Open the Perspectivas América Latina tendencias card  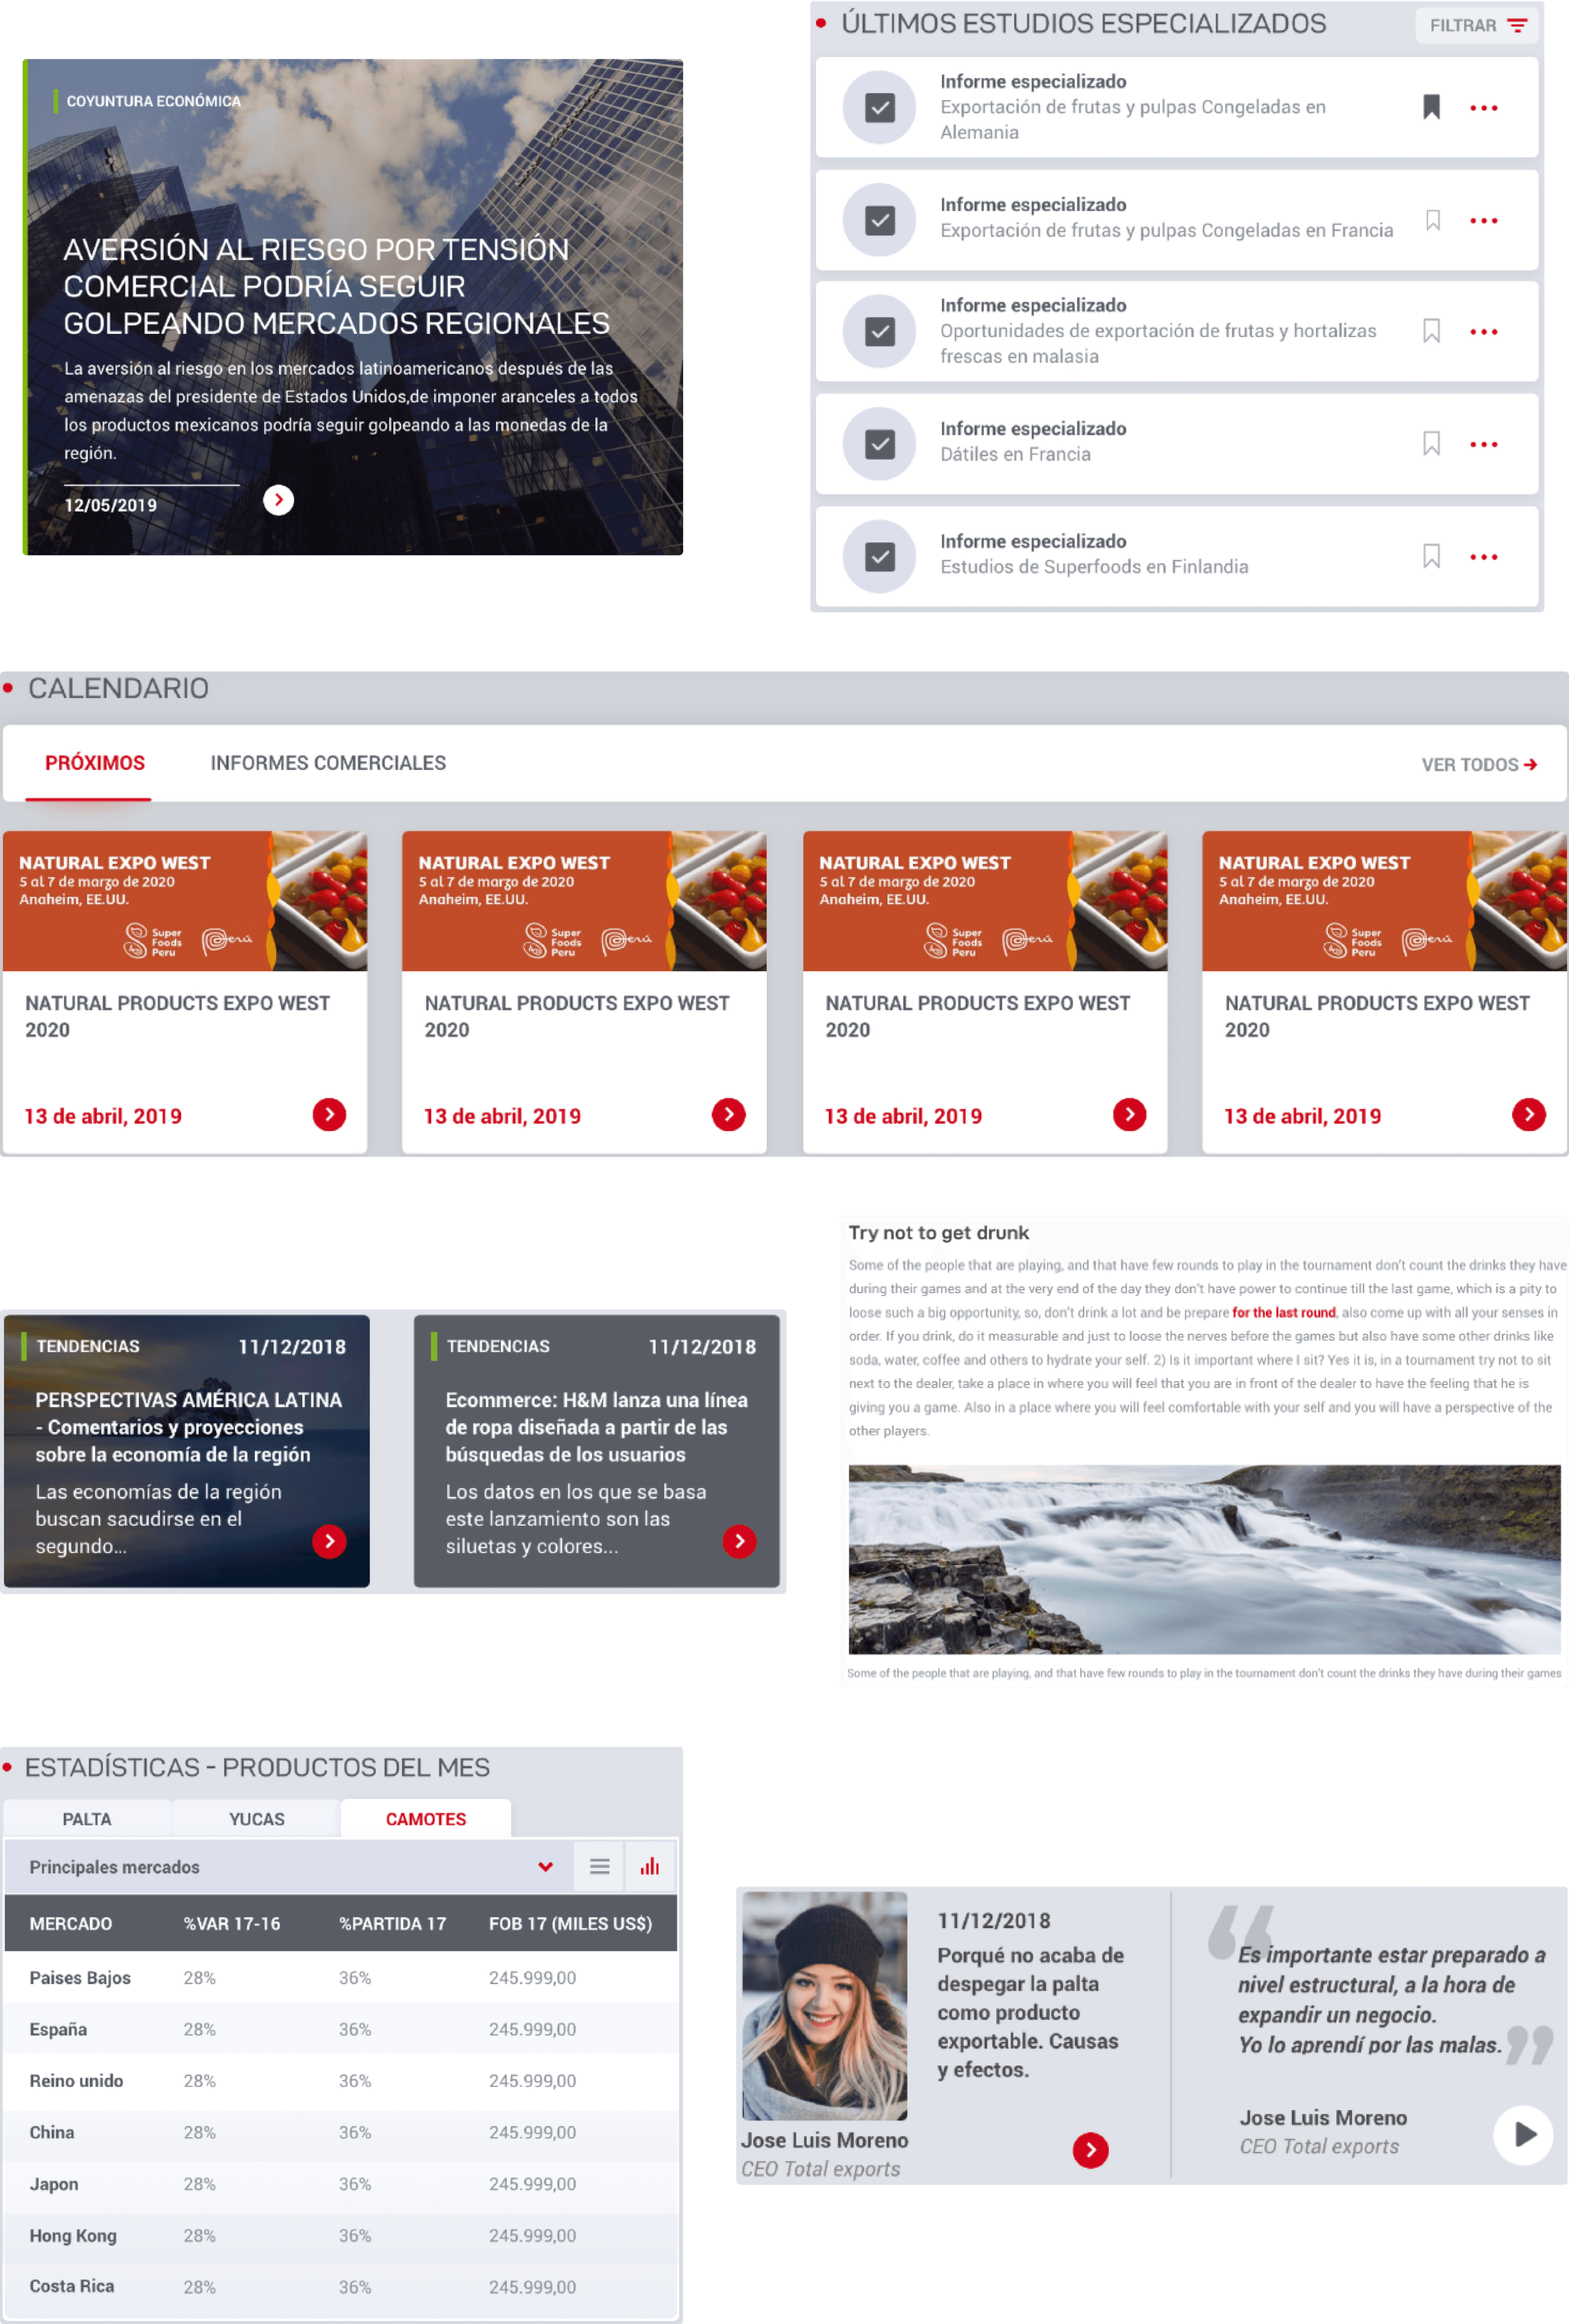187,1451
